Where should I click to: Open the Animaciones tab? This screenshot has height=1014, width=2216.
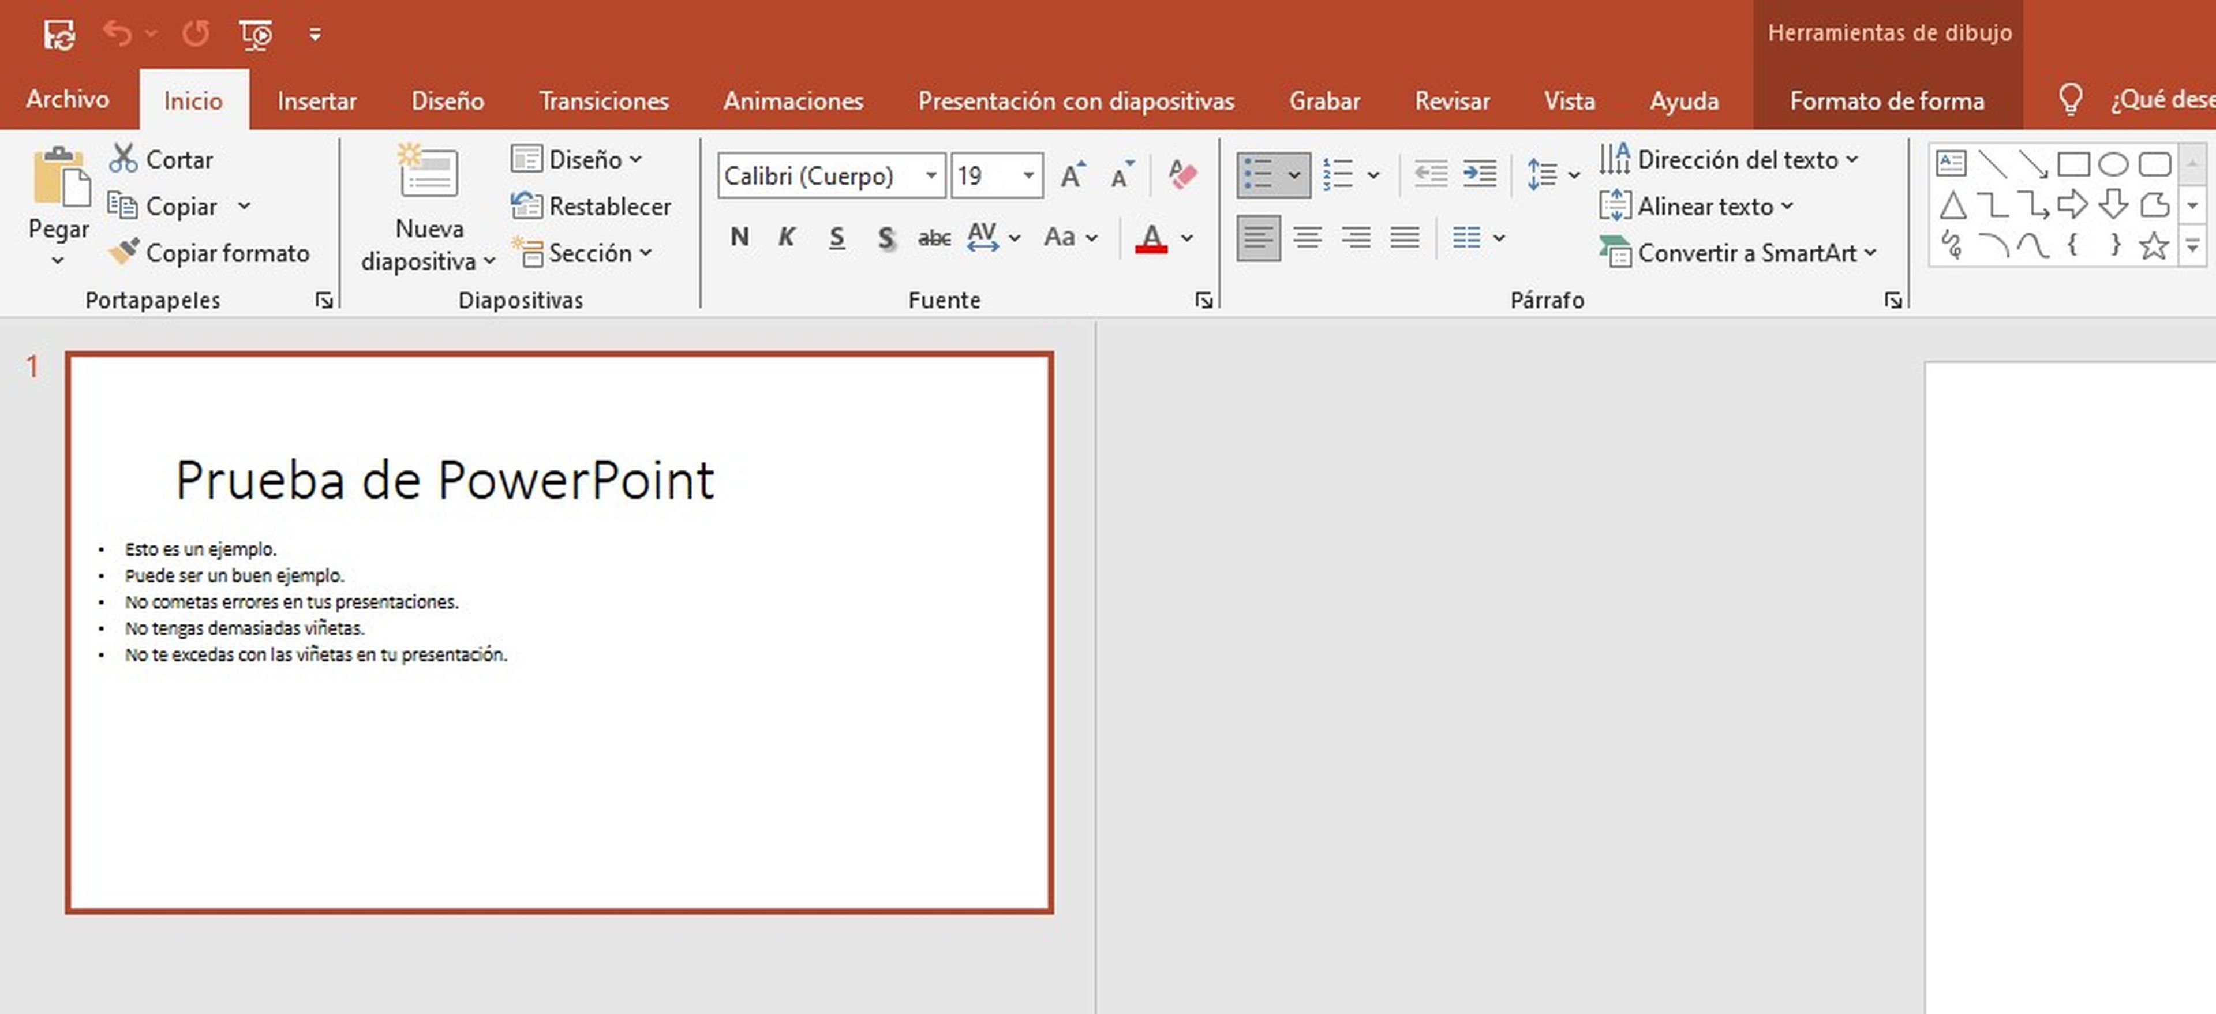(793, 100)
